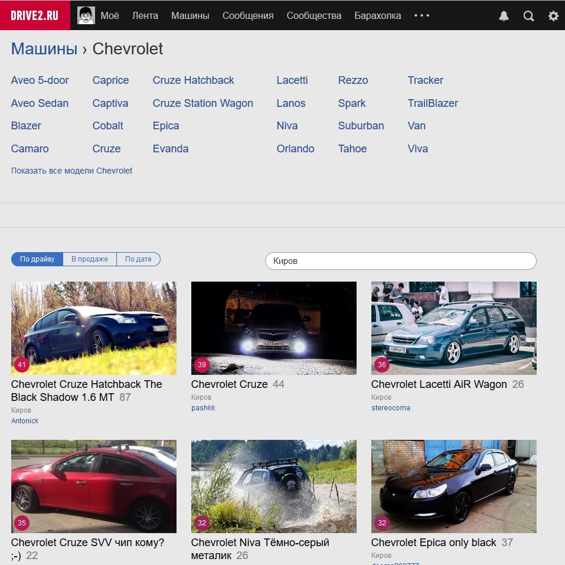Open the Caprice model link

(110, 80)
